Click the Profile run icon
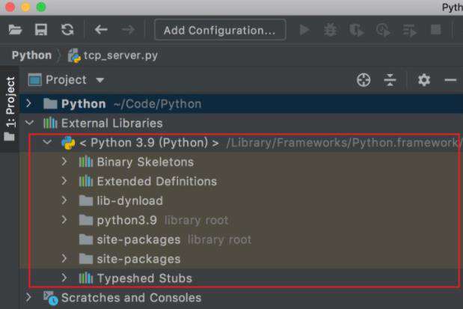This screenshot has width=463, height=309. (x=383, y=30)
